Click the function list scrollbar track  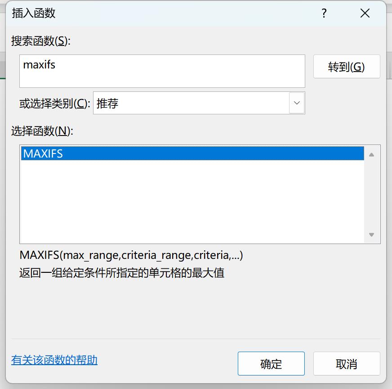pyautogui.click(x=371, y=194)
